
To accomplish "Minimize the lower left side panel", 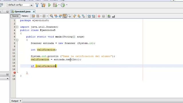I will coord(7,74).
